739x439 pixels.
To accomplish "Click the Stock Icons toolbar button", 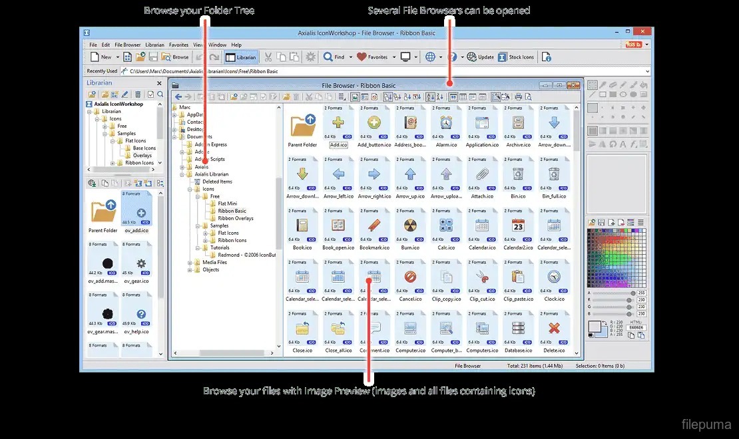I will 516,57.
